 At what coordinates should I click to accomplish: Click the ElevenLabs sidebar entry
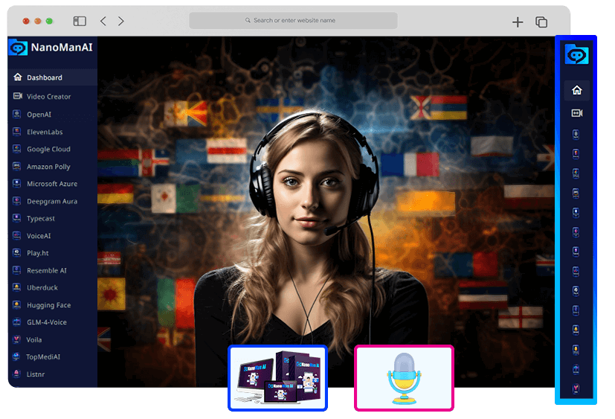point(45,132)
